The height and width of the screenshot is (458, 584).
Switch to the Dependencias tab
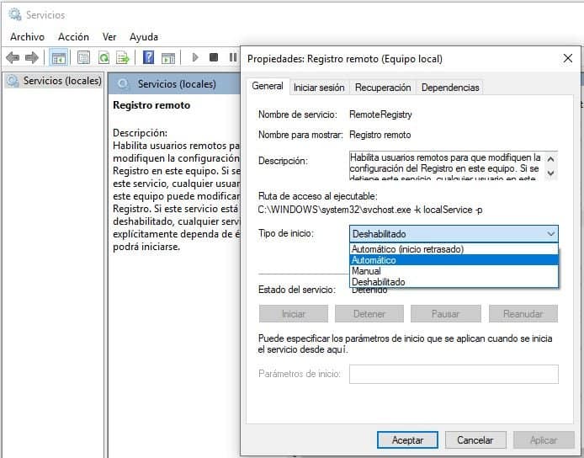(450, 88)
